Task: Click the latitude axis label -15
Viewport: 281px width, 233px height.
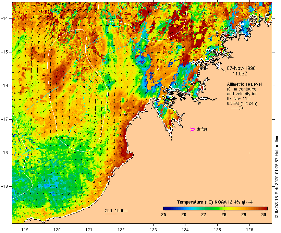Action: tap(4, 52)
